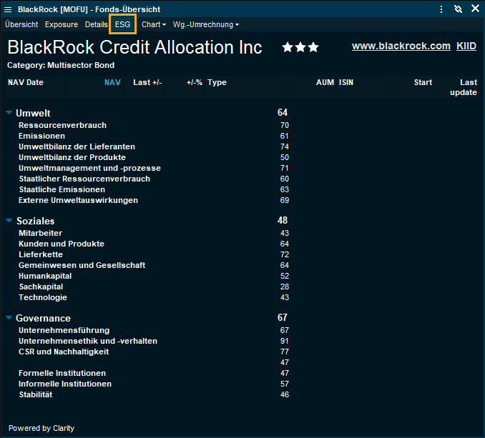Click the link/unlink window icon

459,9
